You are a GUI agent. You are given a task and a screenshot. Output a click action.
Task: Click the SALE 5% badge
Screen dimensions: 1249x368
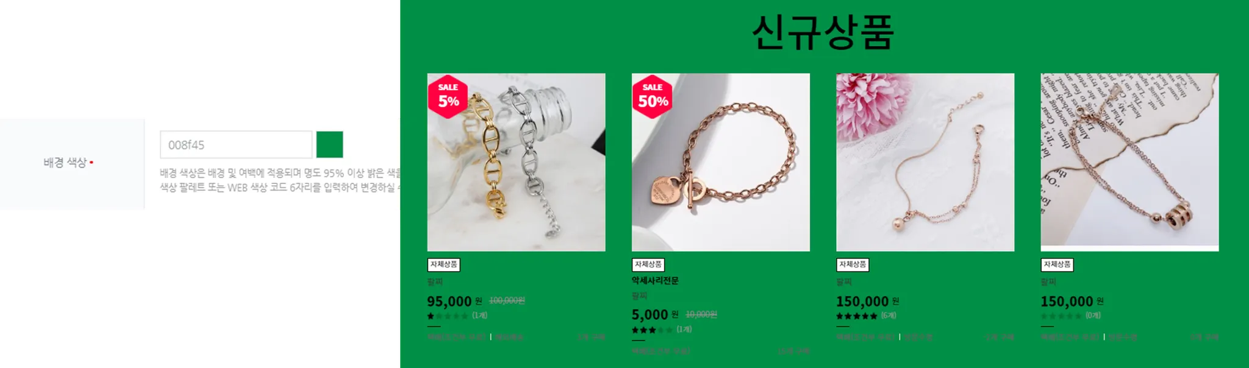pos(448,96)
